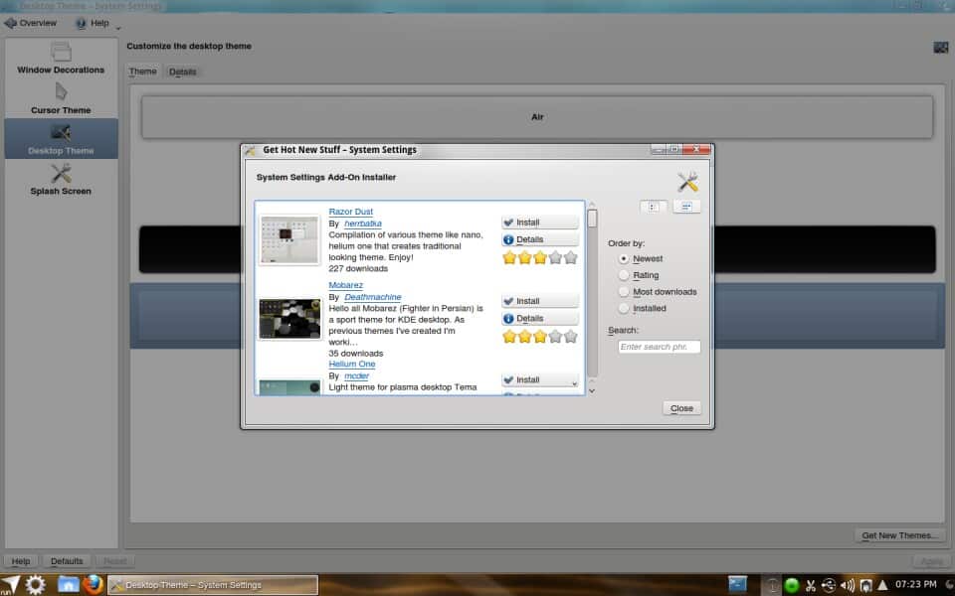Open the Helium One author's profile link
Image resolution: width=955 pixels, height=596 pixels.
tap(356, 376)
